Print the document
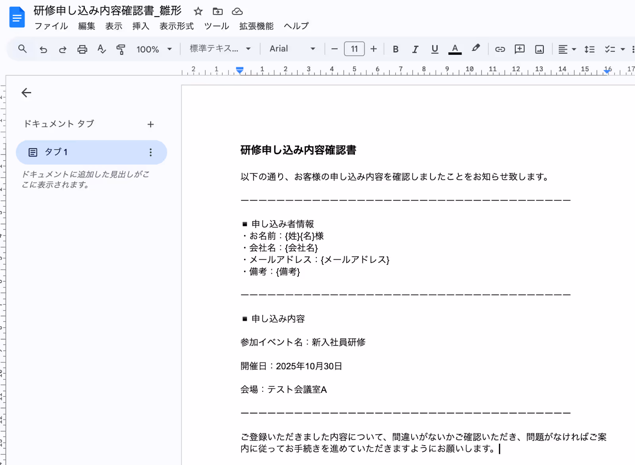635x465 pixels. [x=82, y=49]
